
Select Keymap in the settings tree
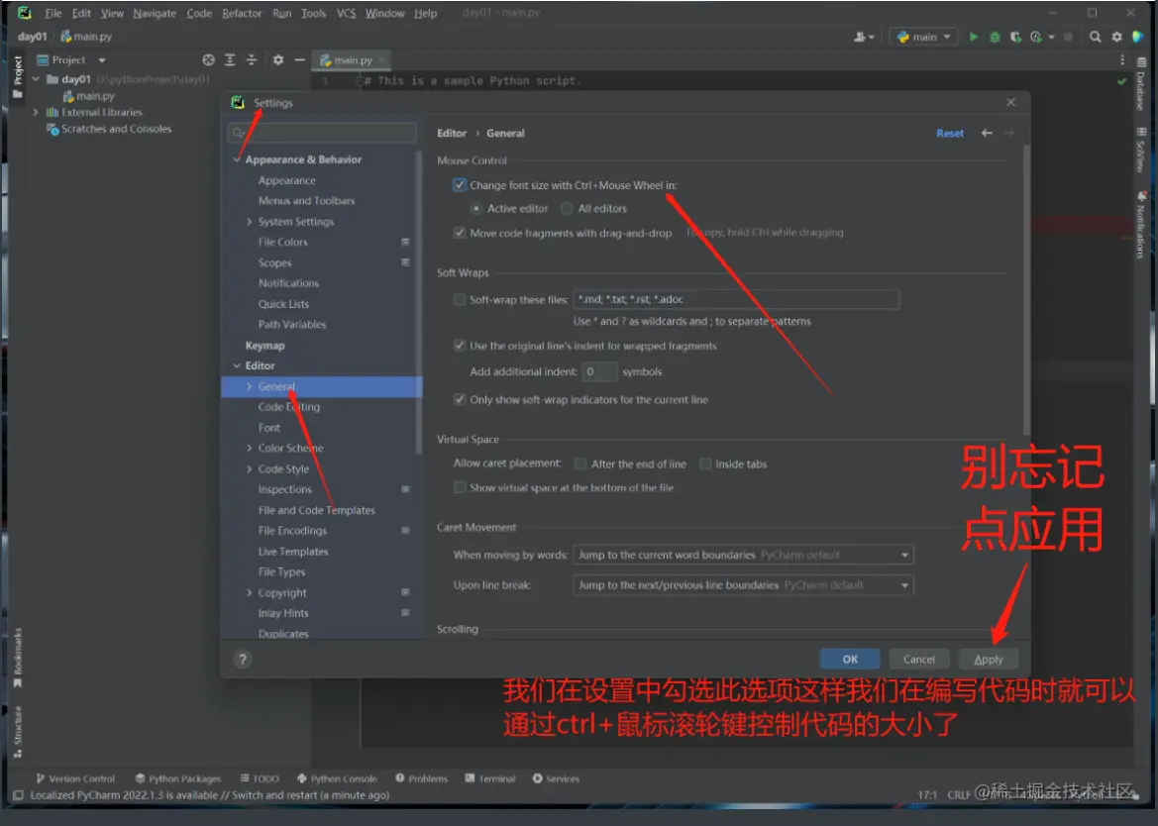tap(264, 346)
